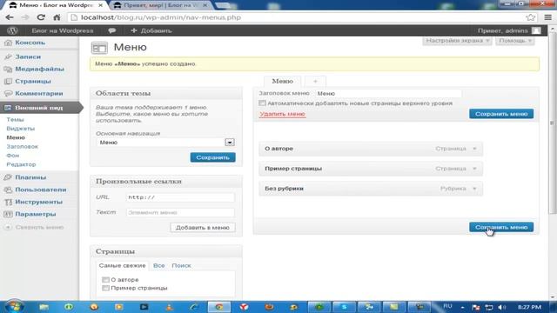Click the Инструменты sidebar icon
The image size is (557, 313).
point(8,202)
